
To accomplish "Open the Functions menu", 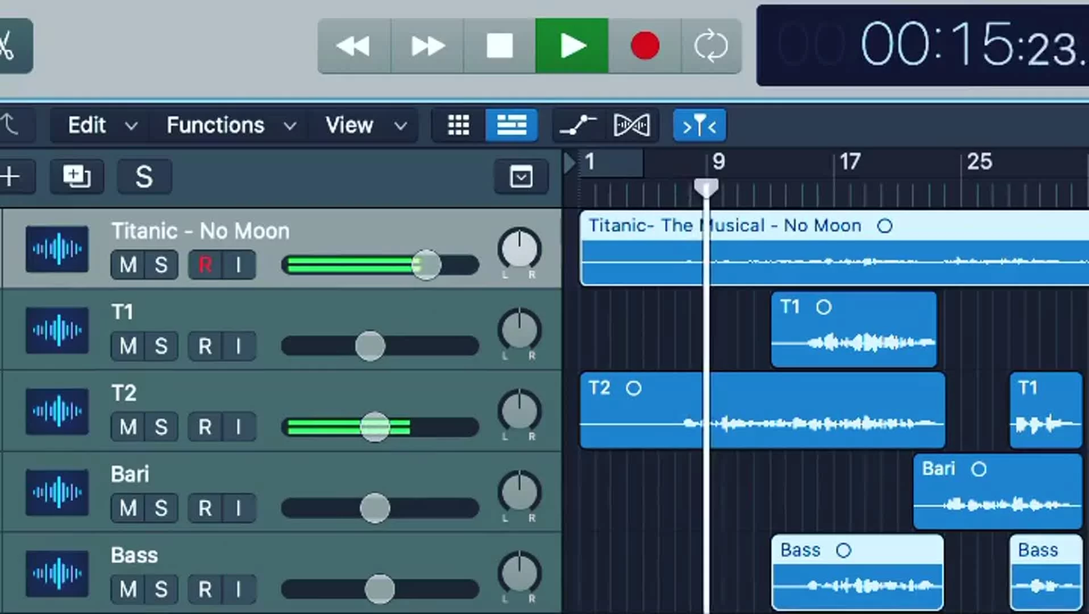I will pyautogui.click(x=230, y=125).
